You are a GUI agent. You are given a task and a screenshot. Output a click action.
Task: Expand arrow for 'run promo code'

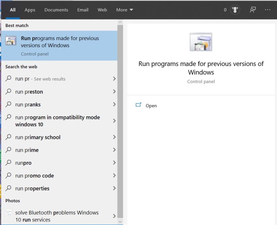point(114,175)
